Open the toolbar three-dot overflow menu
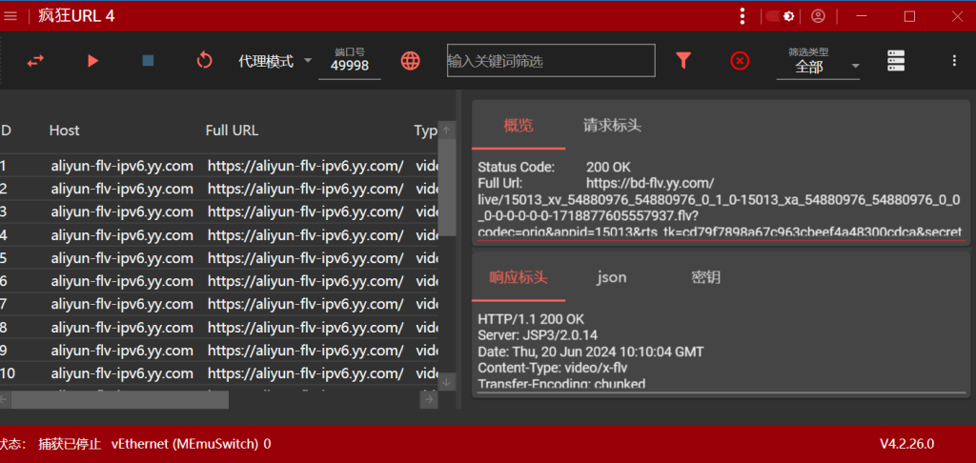The image size is (976, 463). tap(954, 60)
